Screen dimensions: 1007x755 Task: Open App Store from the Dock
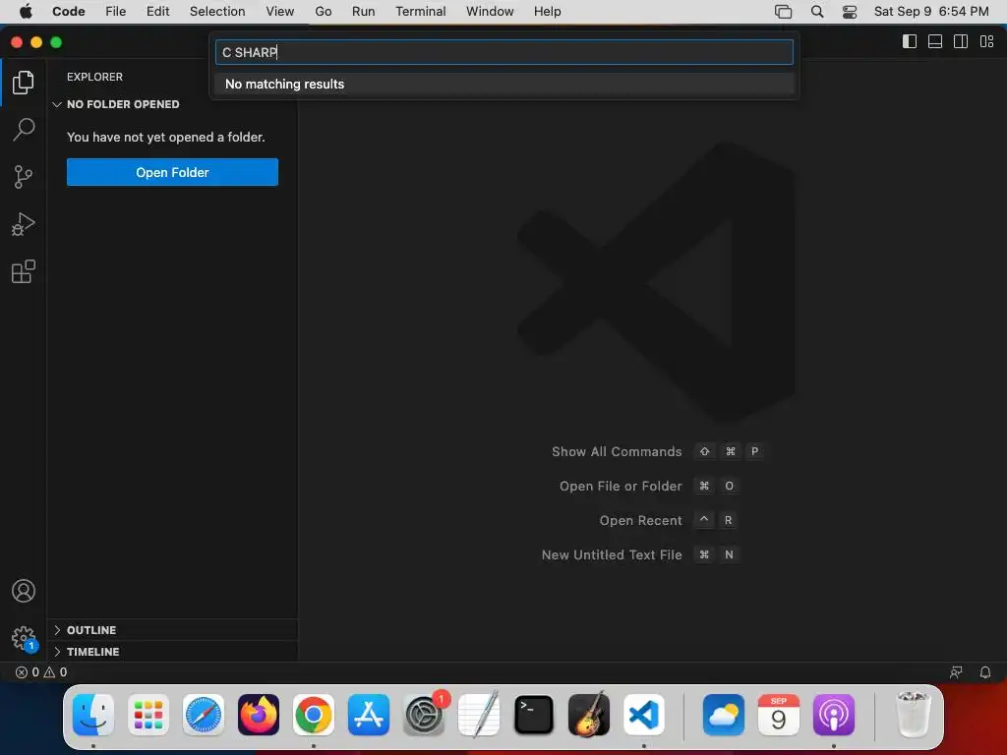click(369, 715)
